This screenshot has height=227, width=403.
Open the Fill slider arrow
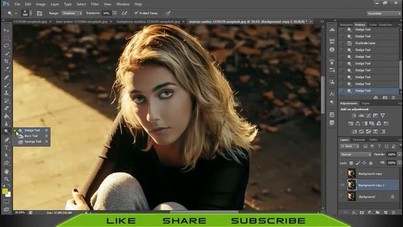tap(399, 163)
